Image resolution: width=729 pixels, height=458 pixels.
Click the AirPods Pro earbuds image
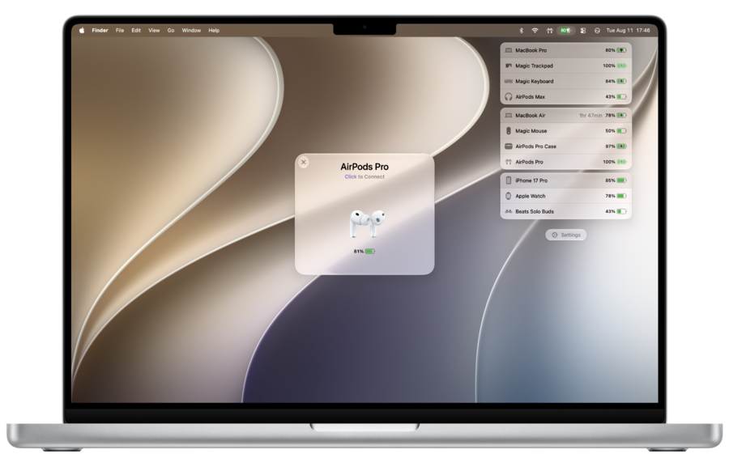click(367, 224)
